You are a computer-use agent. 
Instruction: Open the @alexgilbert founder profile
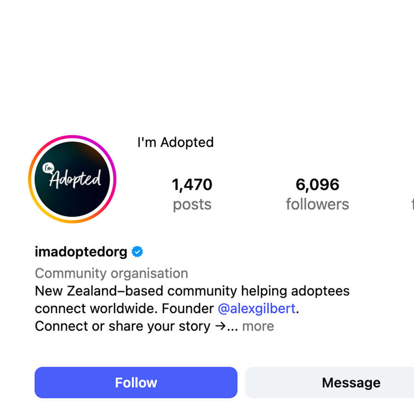256,309
